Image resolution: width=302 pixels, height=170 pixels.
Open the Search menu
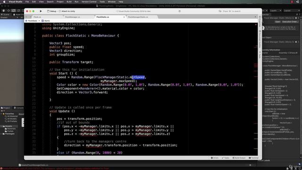pyautogui.click(x=50, y=2)
